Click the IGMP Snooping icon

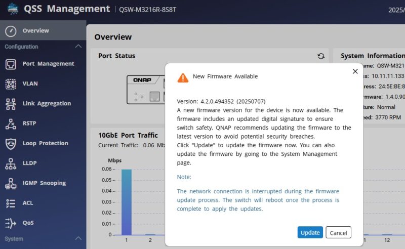pos(11,183)
